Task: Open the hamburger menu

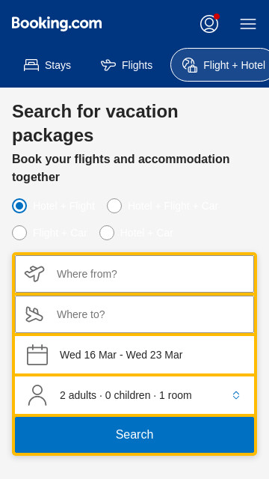Action: [248, 24]
